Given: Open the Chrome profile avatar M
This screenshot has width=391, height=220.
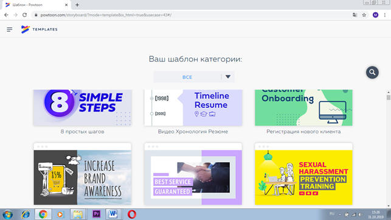Looking at the screenshot, I should [x=375, y=15].
